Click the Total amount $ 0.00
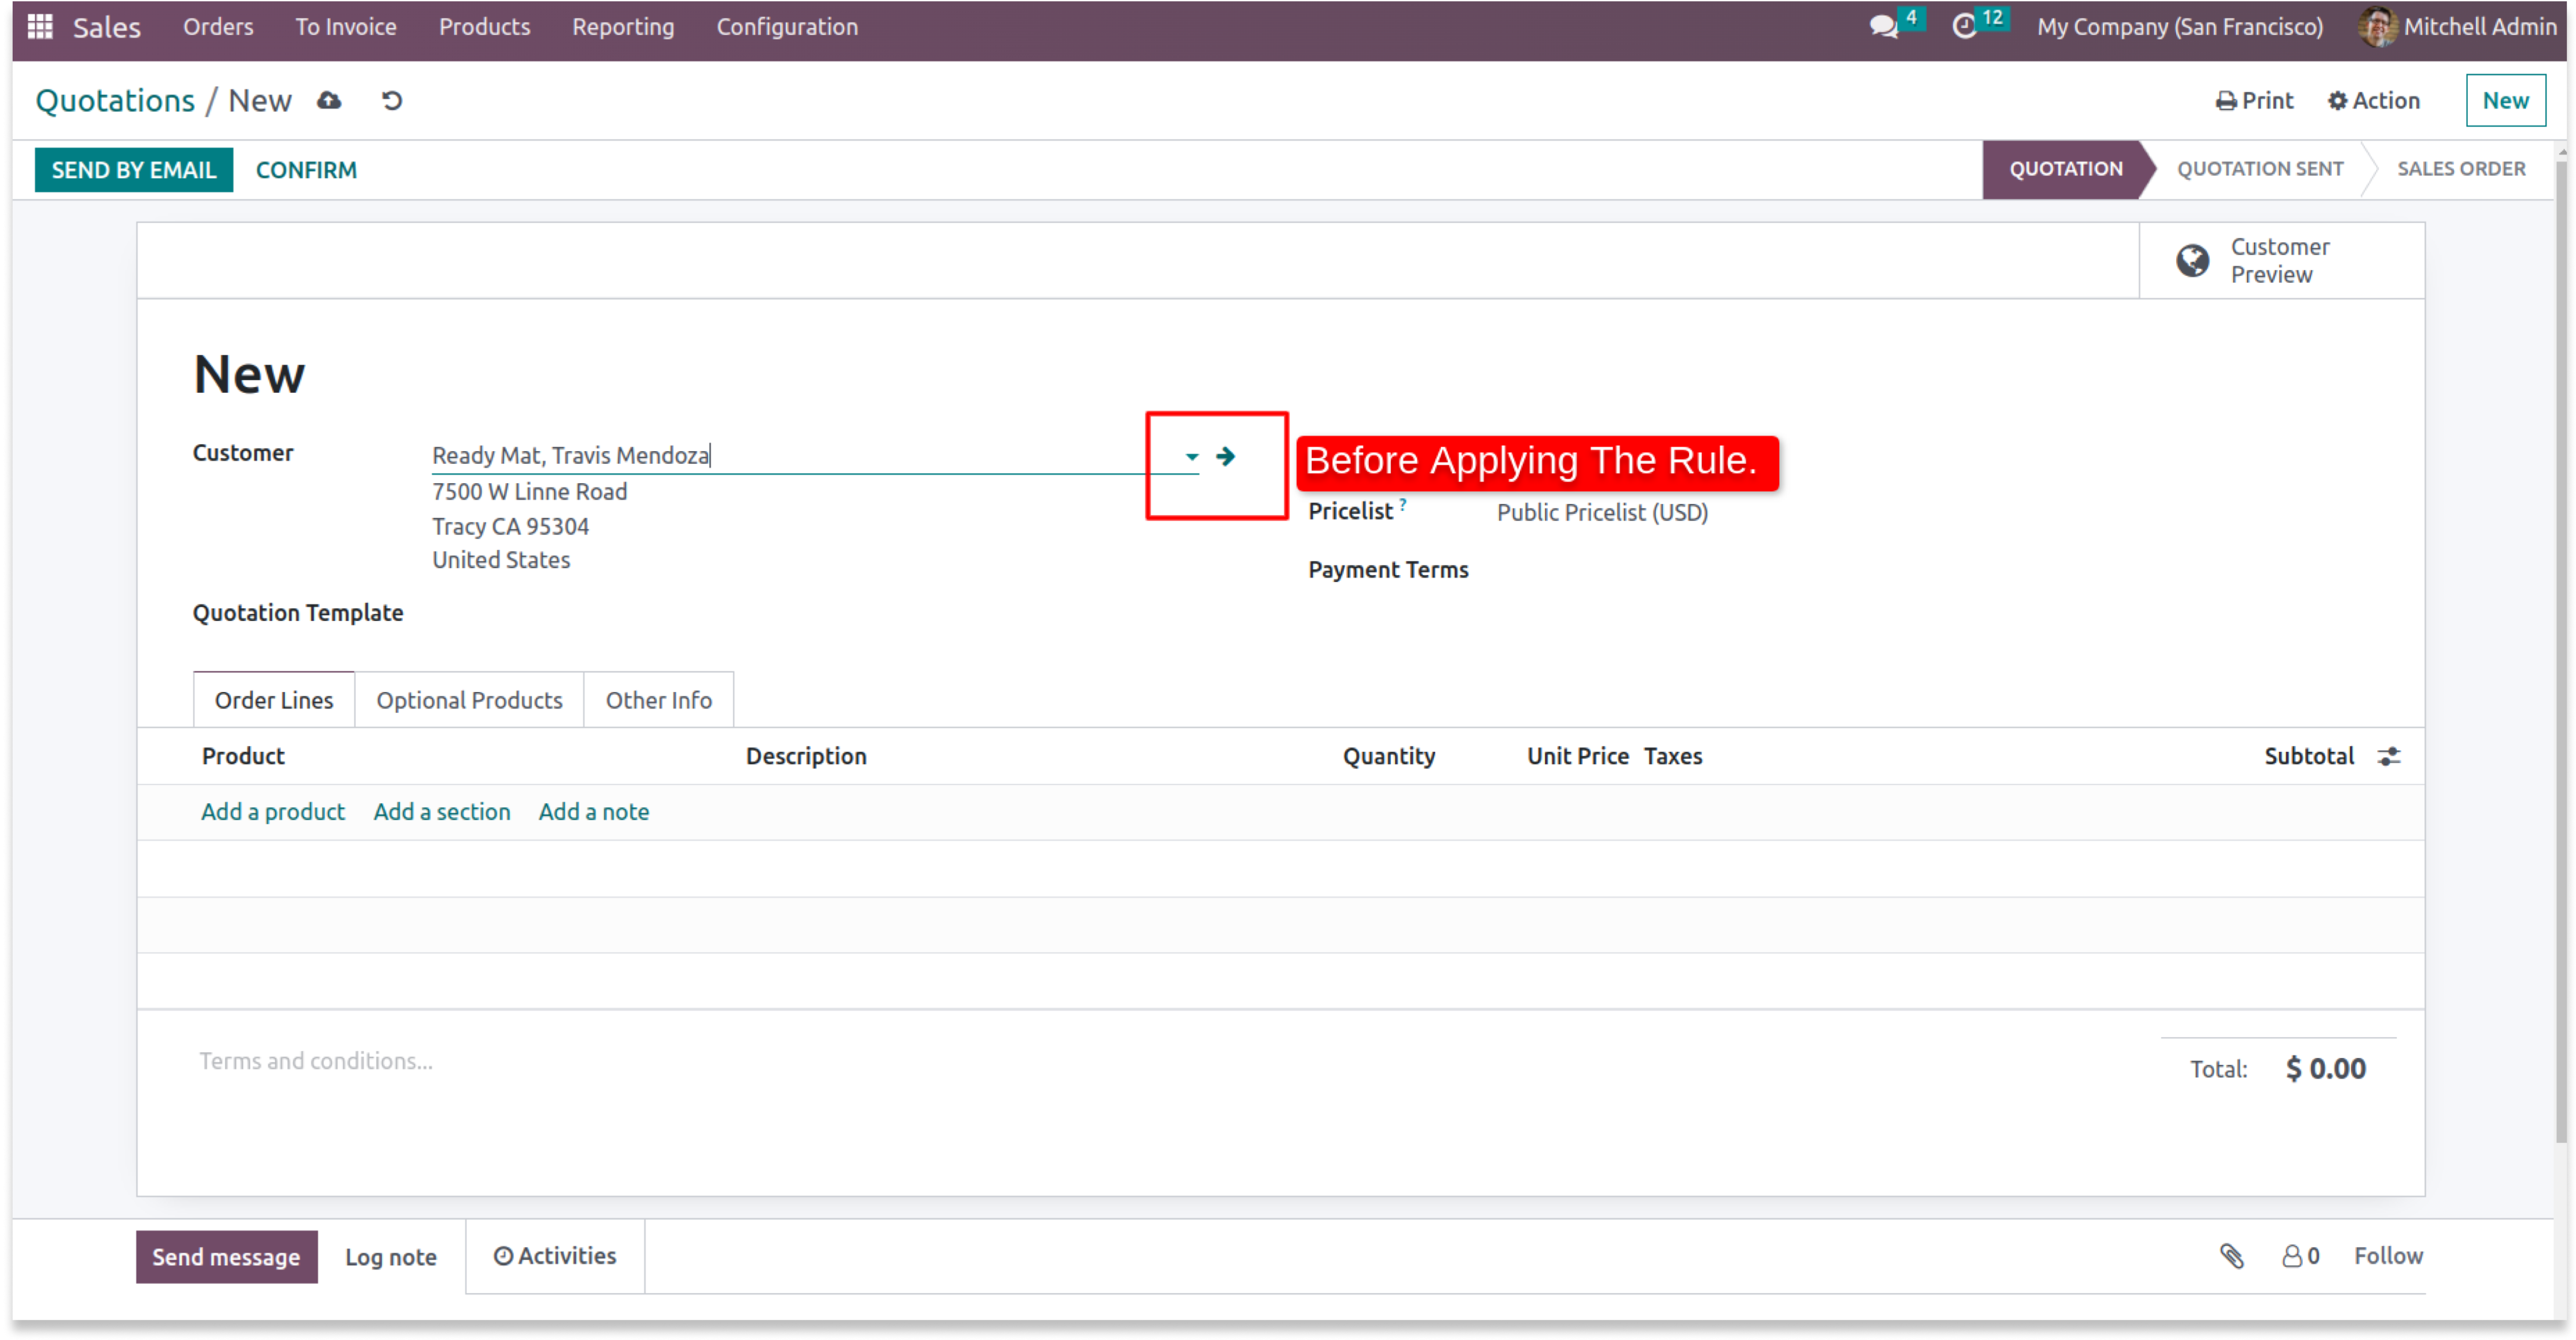The height and width of the screenshot is (1340, 2576). click(x=2325, y=1069)
